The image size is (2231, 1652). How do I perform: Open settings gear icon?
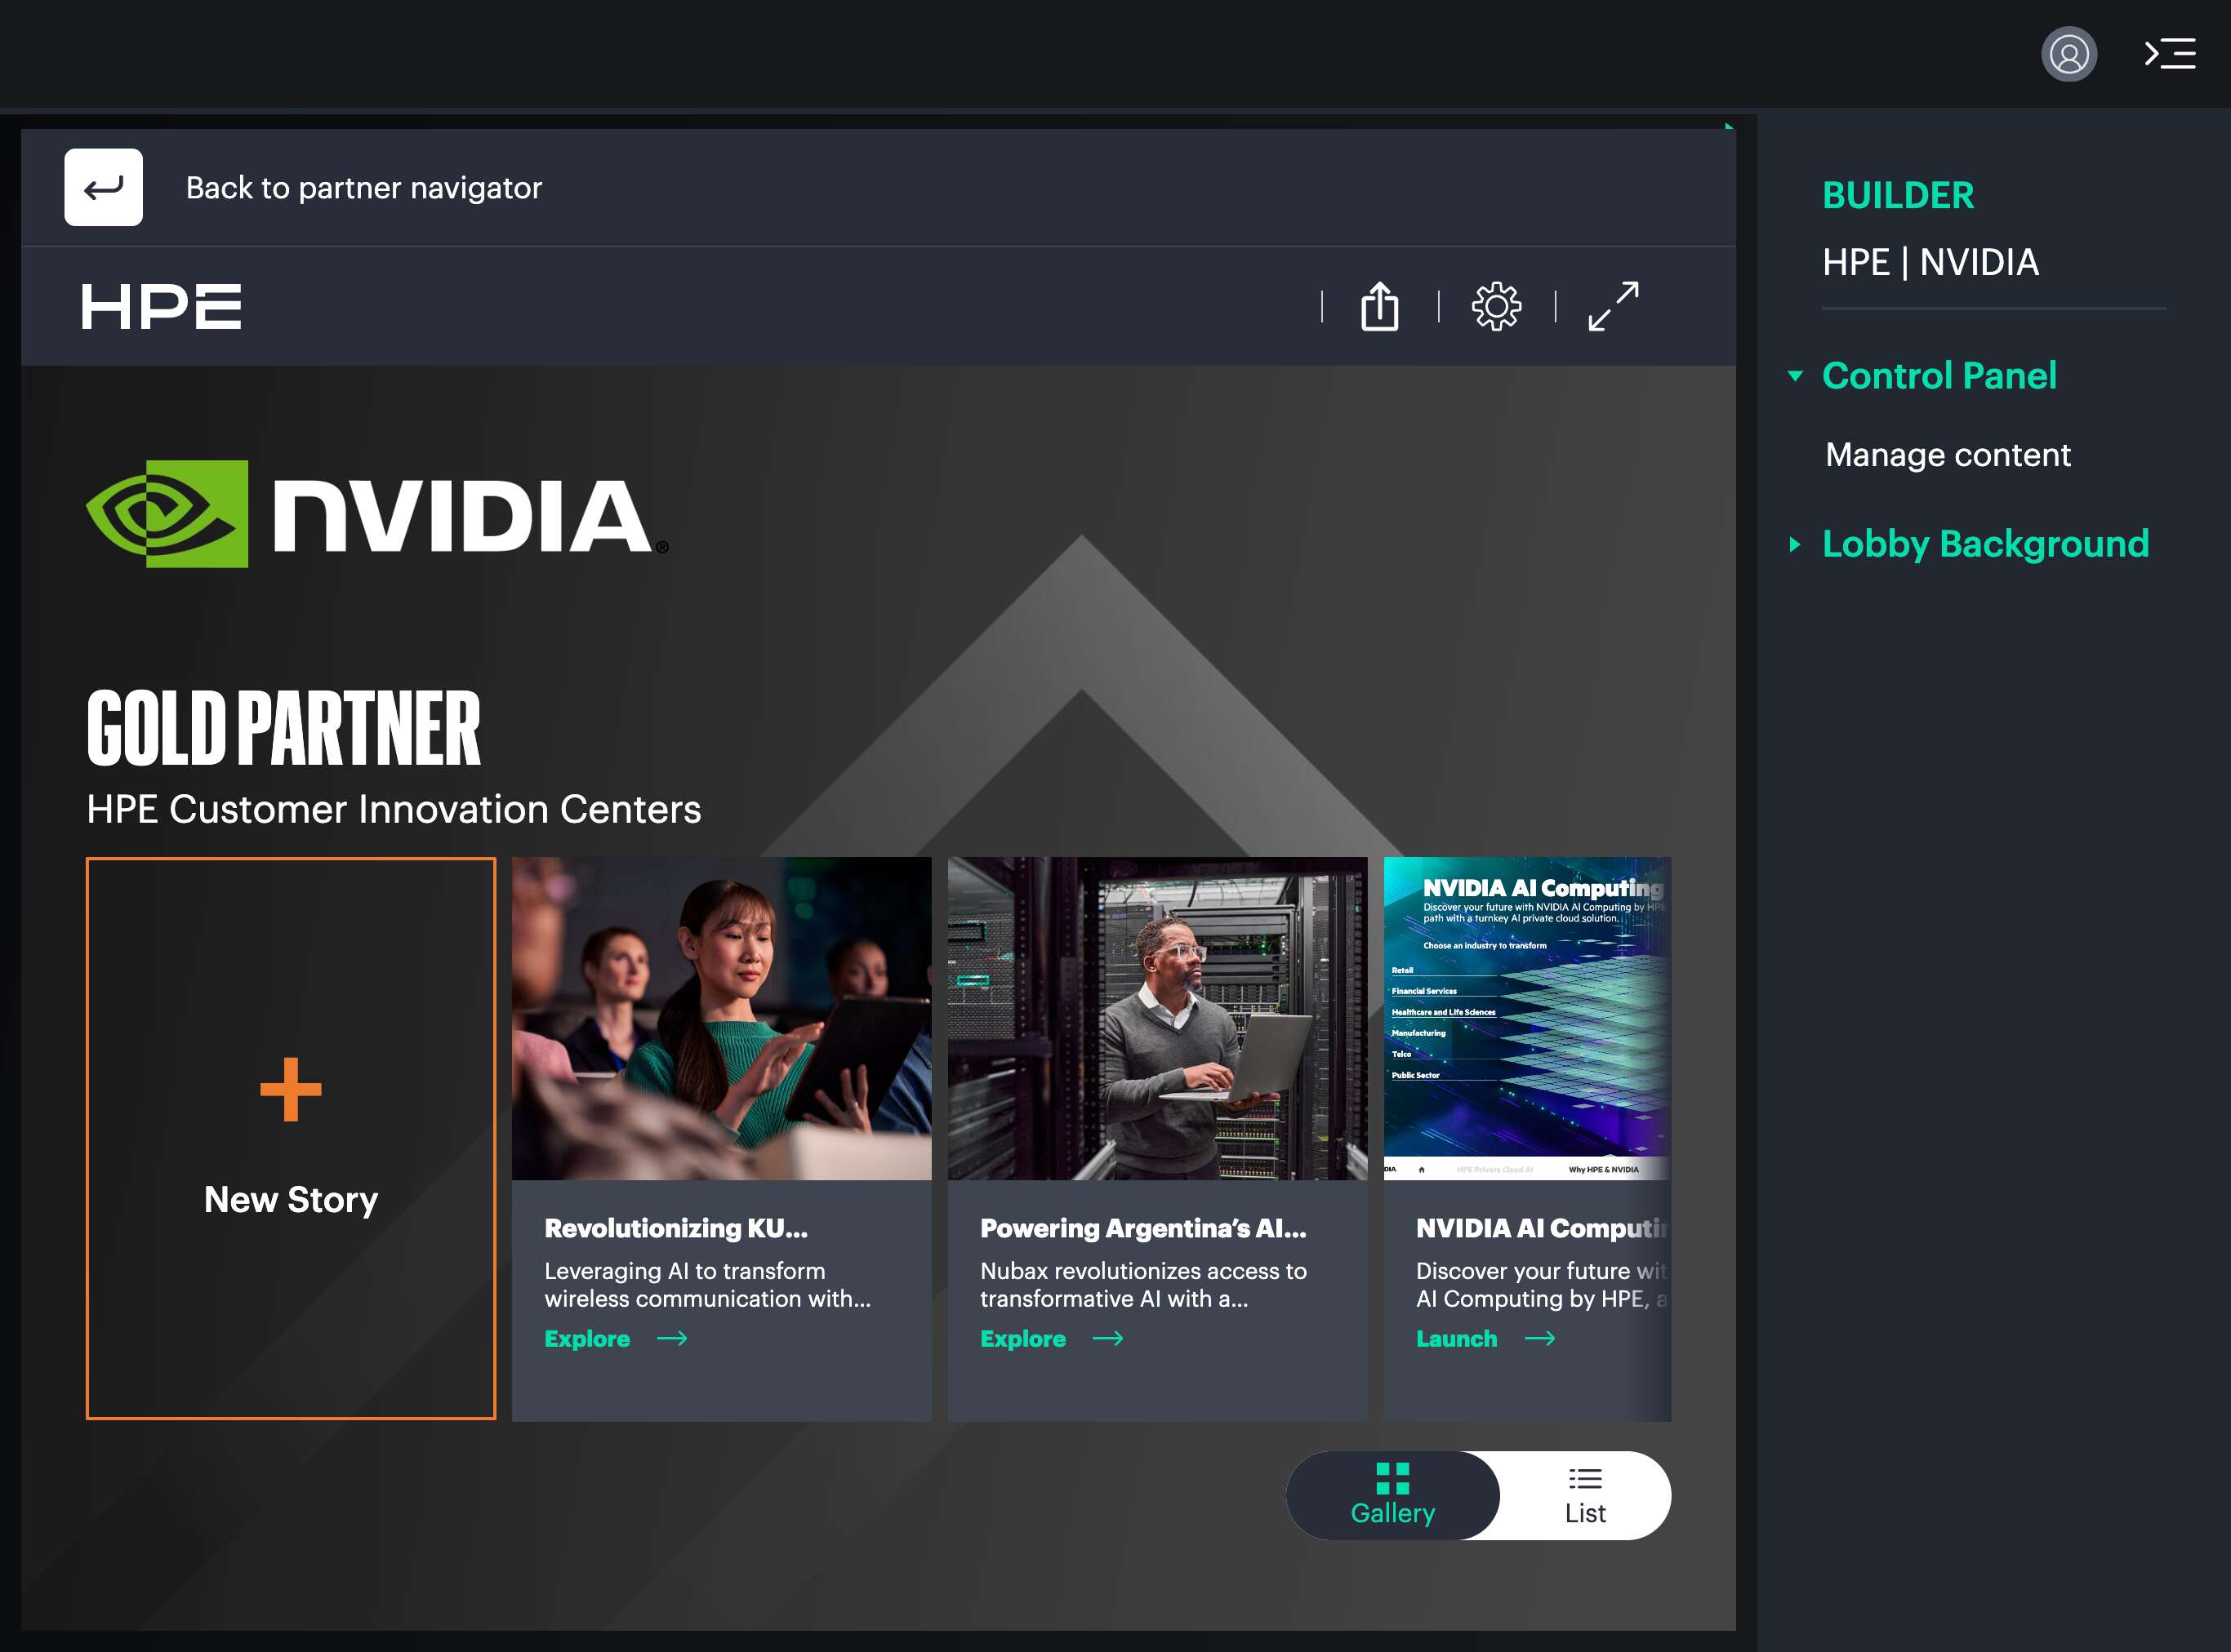(x=1497, y=306)
